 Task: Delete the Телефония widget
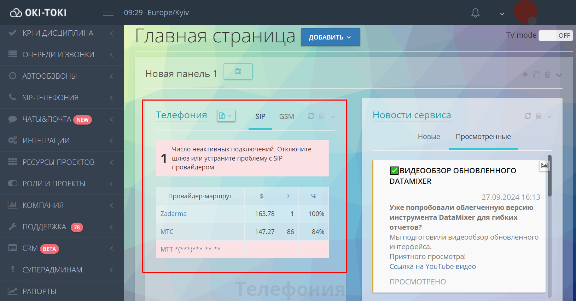coord(322,116)
